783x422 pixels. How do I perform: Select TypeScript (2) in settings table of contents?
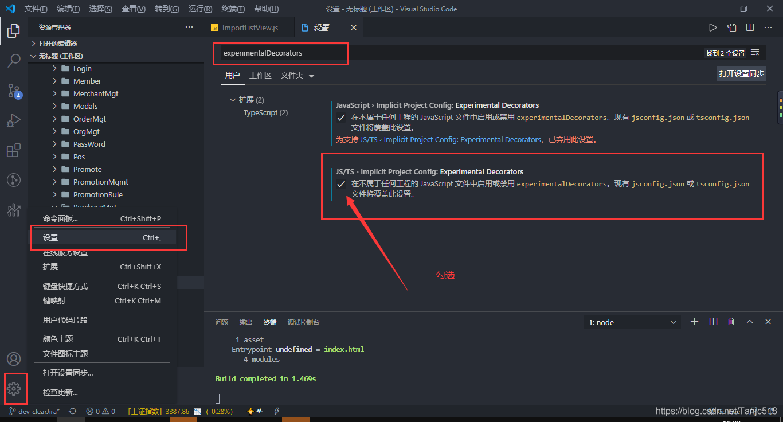(265, 113)
